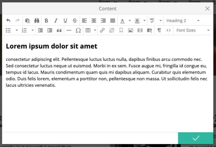
Task: Insert an anchor bookmark
Action: point(121,30)
